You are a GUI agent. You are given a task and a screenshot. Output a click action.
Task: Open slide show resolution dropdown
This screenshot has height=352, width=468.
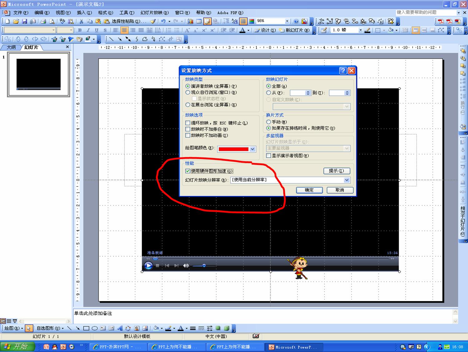(x=347, y=180)
